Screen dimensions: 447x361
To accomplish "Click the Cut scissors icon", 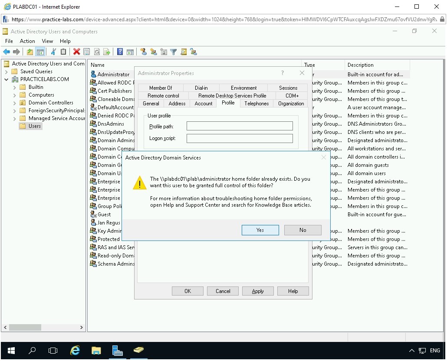I will point(53,52).
